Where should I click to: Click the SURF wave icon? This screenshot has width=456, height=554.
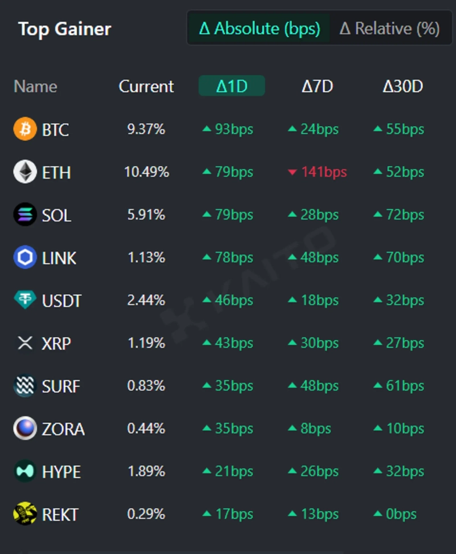pyautogui.click(x=25, y=386)
